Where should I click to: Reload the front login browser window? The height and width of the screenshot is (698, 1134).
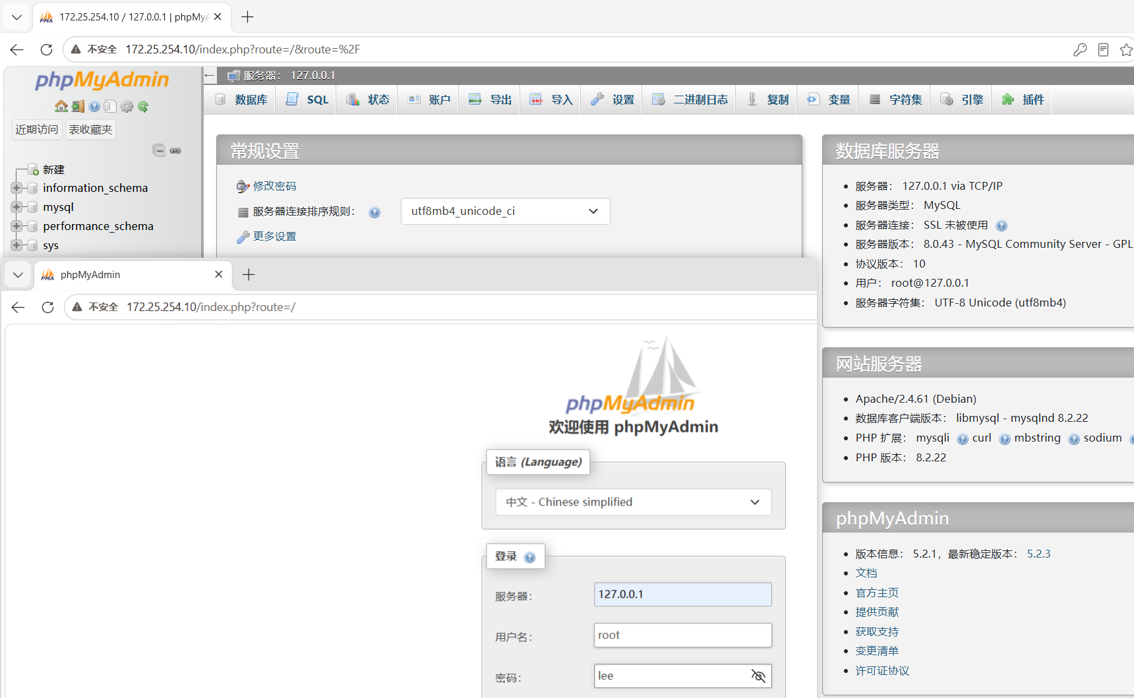point(47,307)
